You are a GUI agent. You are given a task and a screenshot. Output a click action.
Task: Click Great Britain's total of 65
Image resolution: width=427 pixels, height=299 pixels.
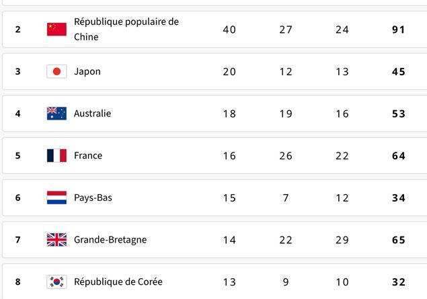coord(398,240)
